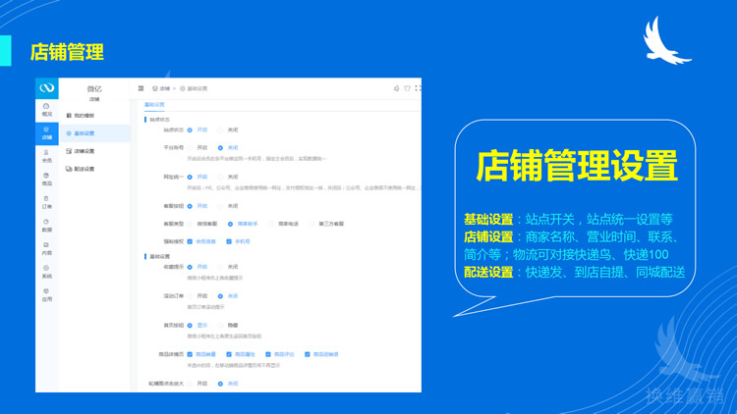Screen dimensions: 737x414
Task: Open 应用 apps in left sidebar
Action: pos(47,294)
